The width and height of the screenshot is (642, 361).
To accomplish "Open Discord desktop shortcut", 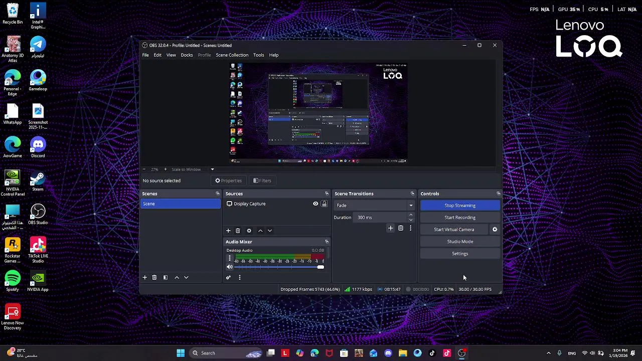I will pos(38,148).
